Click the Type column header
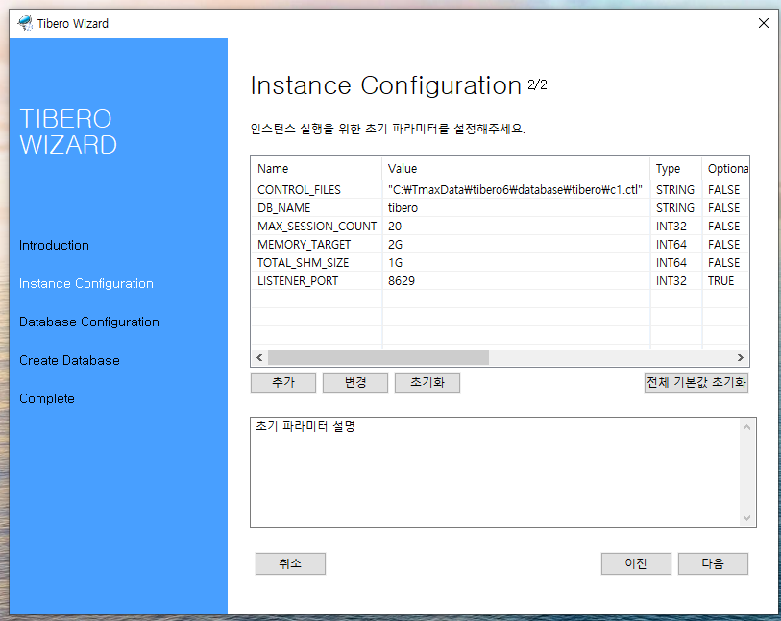 pos(676,169)
